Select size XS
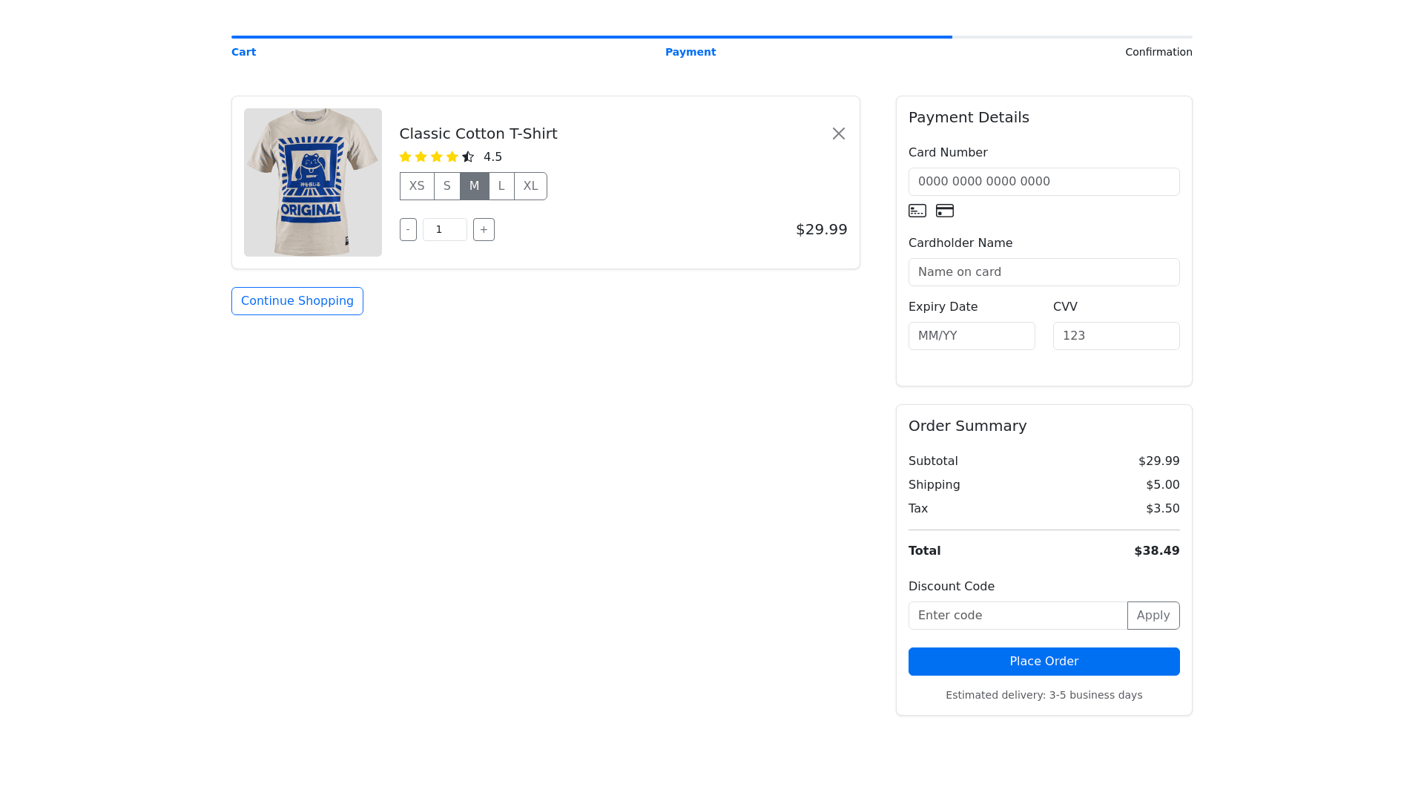Screen dimensions: 1424x801 [417, 186]
